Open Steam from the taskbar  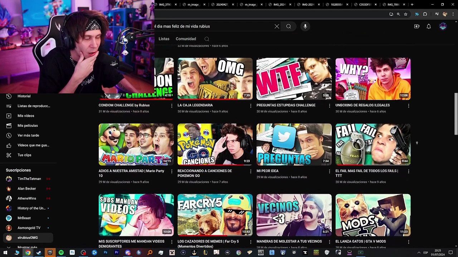coord(39,253)
